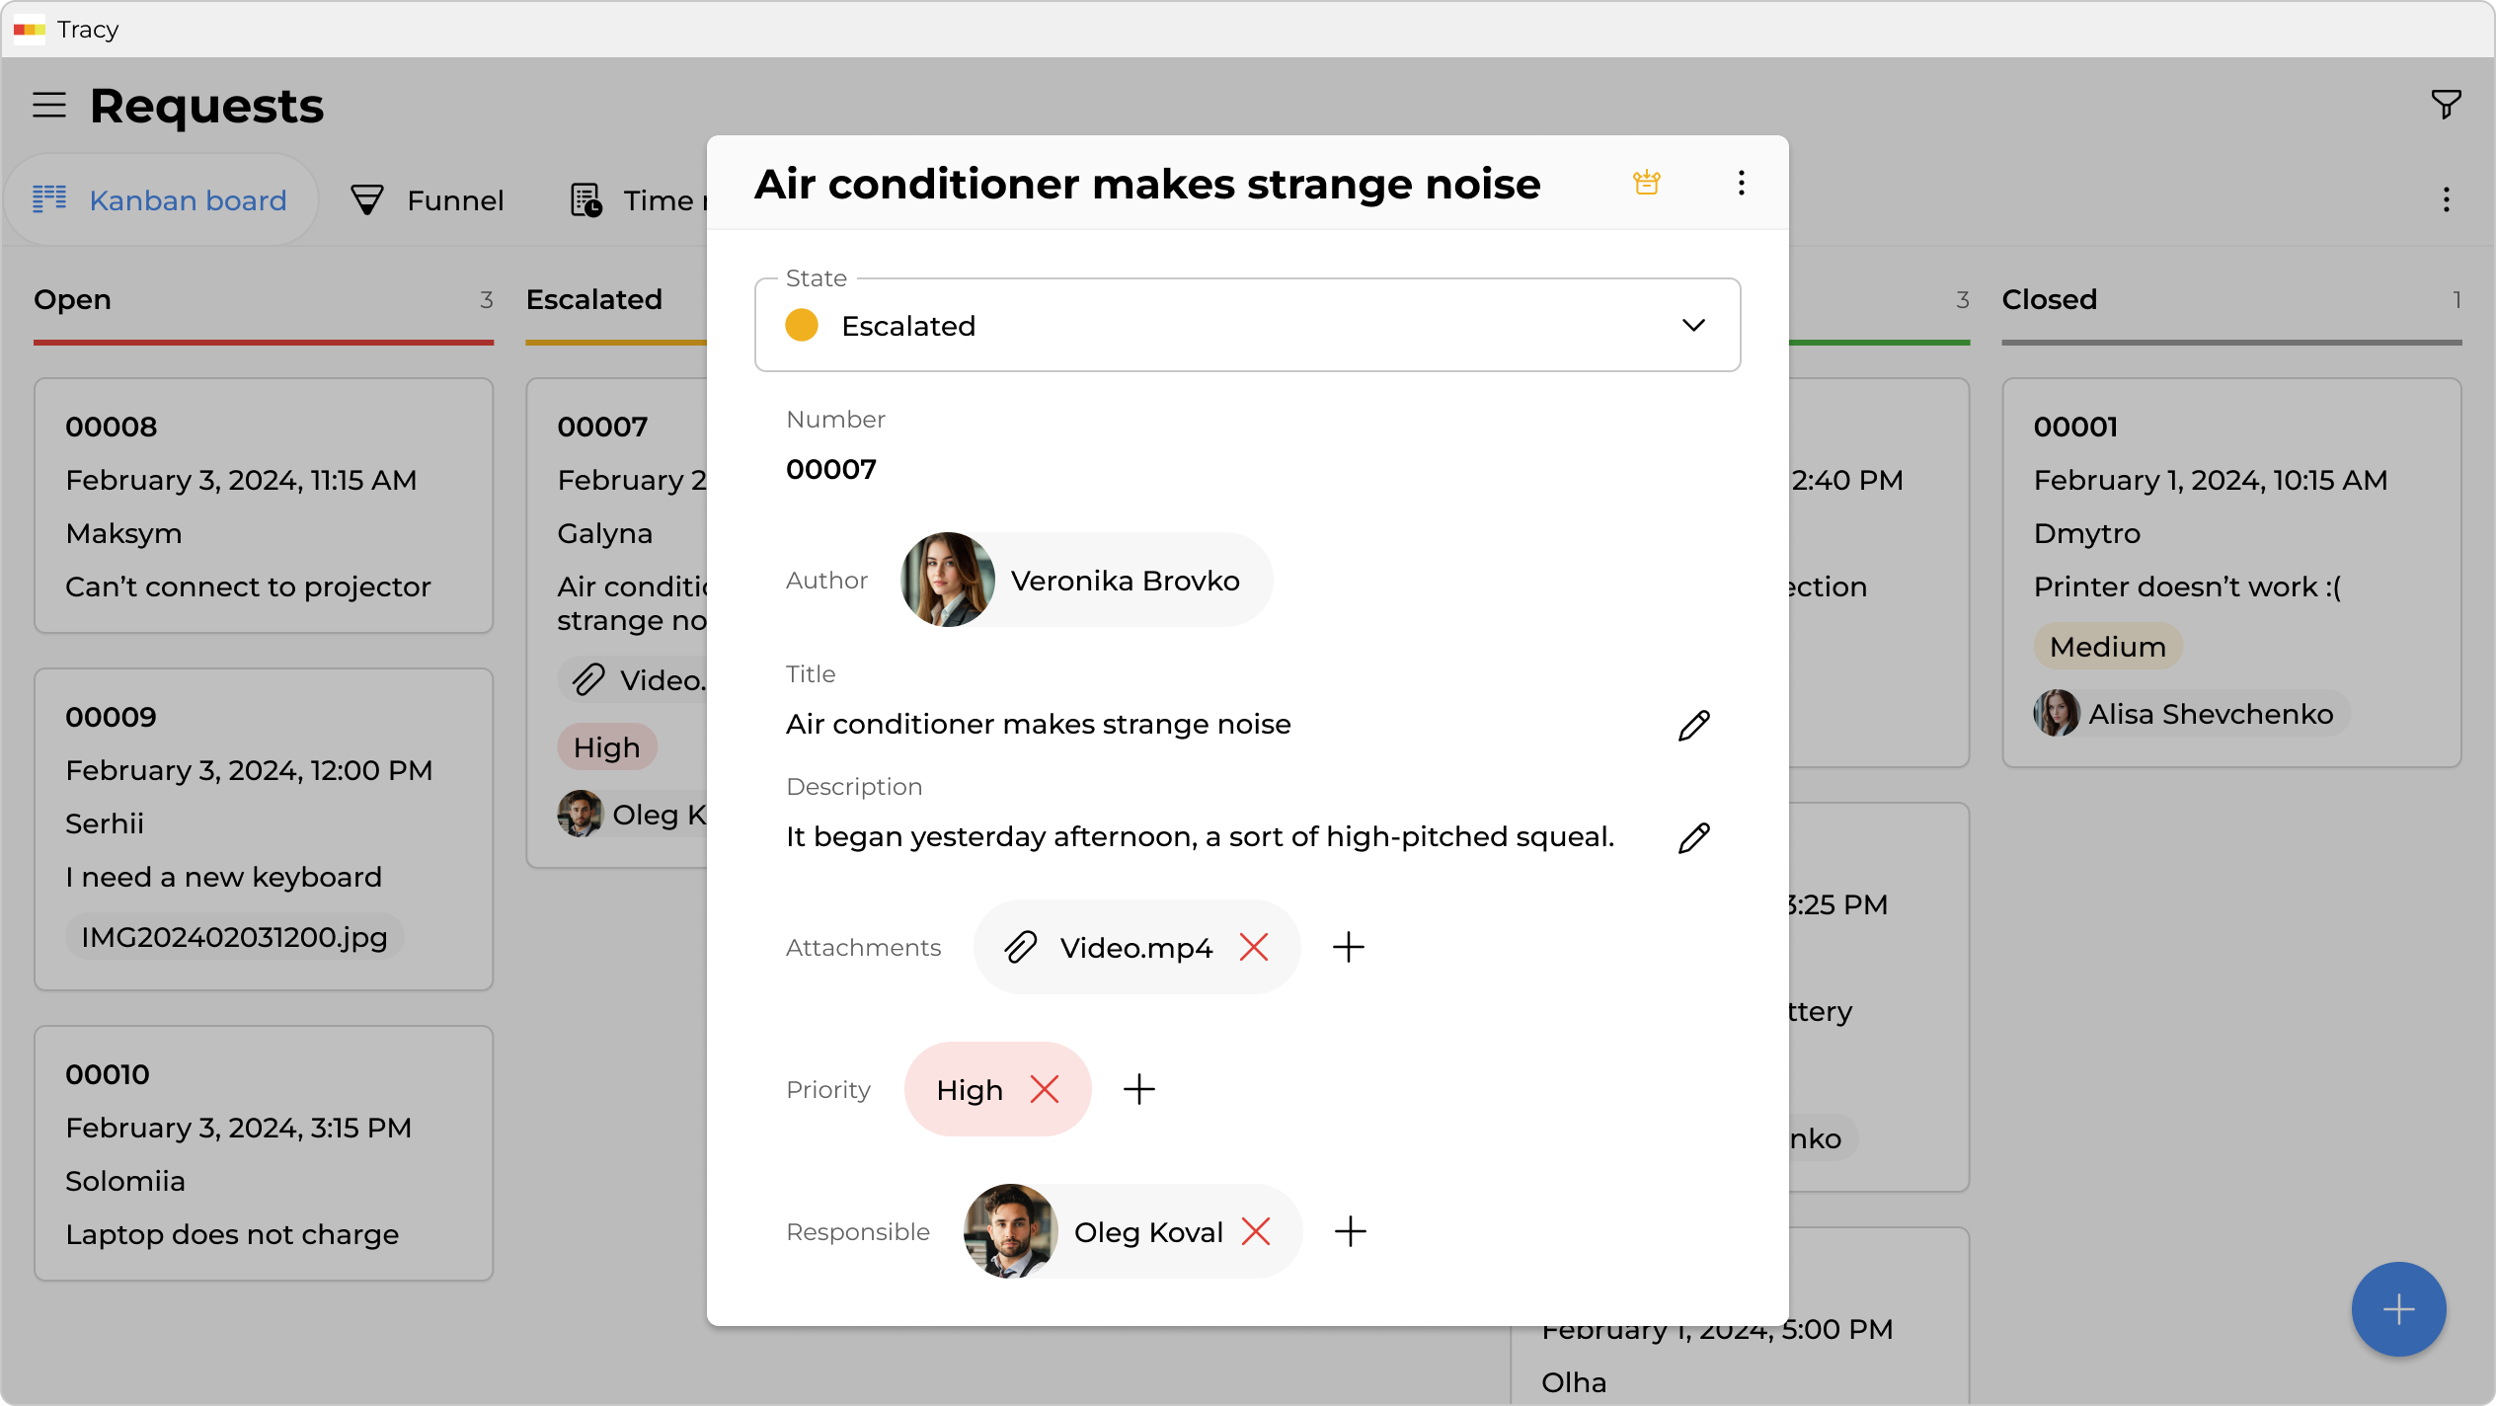
Task: Open request card 00008
Action: point(264,506)
